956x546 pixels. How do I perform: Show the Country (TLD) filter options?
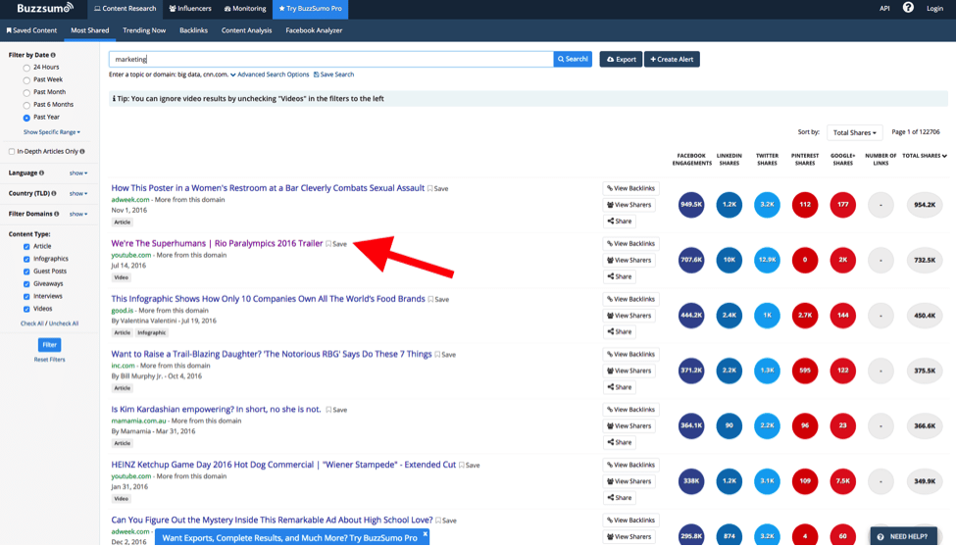[78, 193]
